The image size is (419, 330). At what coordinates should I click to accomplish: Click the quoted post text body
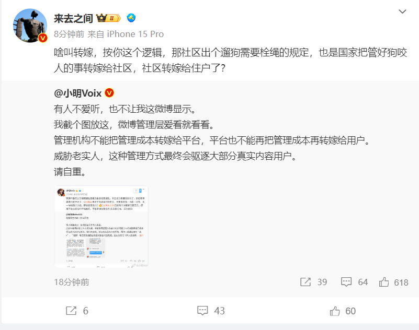click(x=212, y=140)
